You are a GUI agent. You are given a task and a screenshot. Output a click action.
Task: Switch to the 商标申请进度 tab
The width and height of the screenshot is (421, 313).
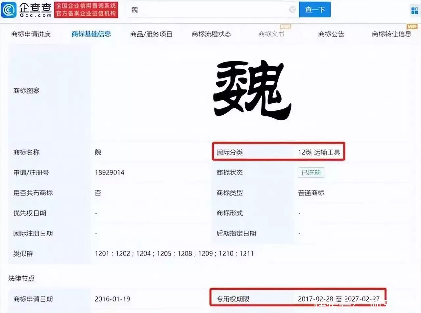[31, 34]
